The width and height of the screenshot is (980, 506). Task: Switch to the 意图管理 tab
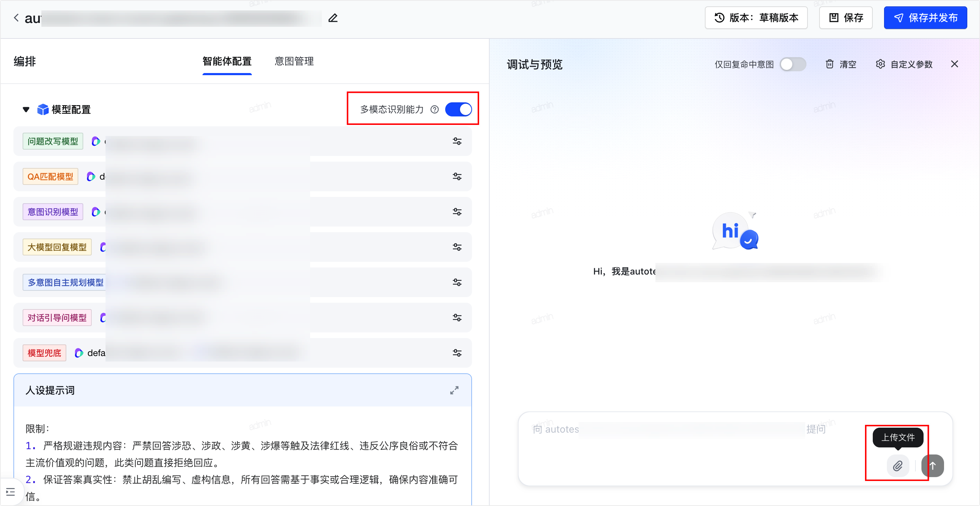(x=294, y=61)
